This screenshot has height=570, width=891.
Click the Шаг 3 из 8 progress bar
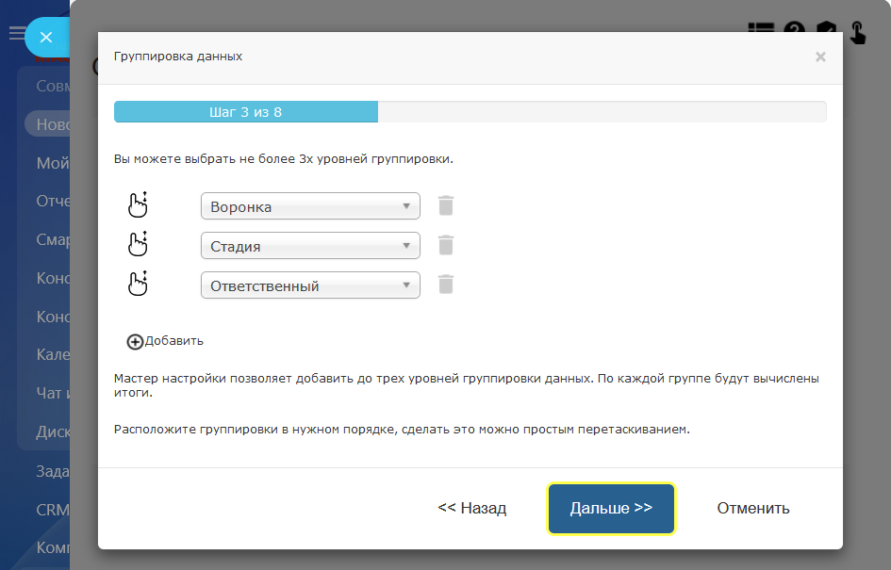tap(470, 112)
